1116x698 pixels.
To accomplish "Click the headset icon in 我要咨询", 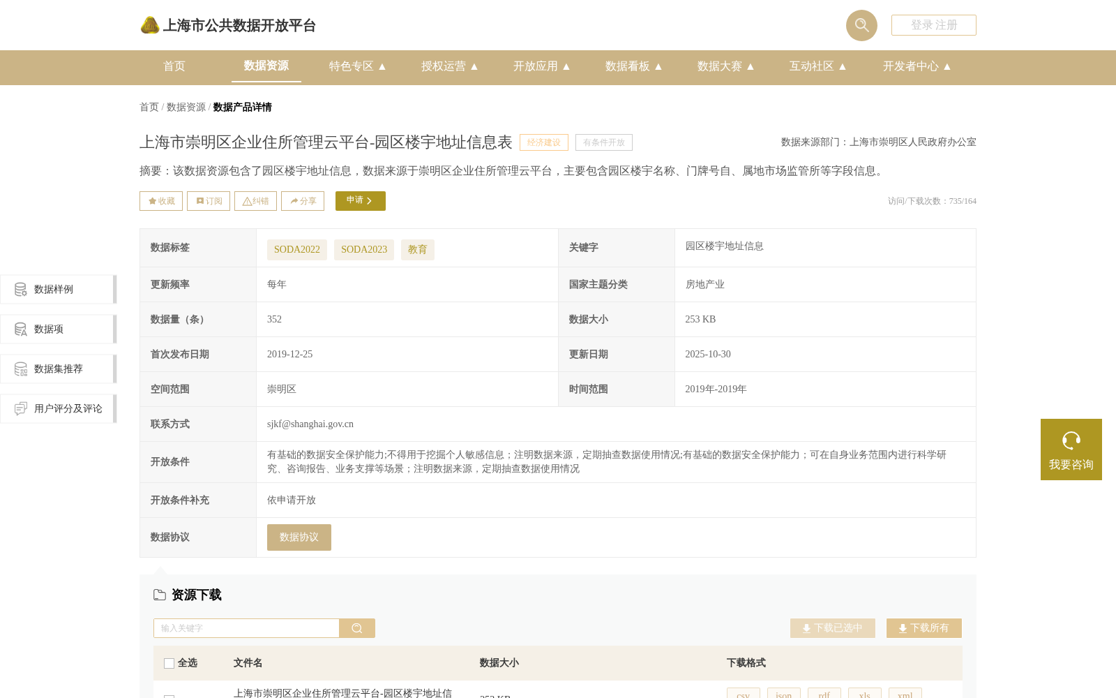I will point(1071,440).
